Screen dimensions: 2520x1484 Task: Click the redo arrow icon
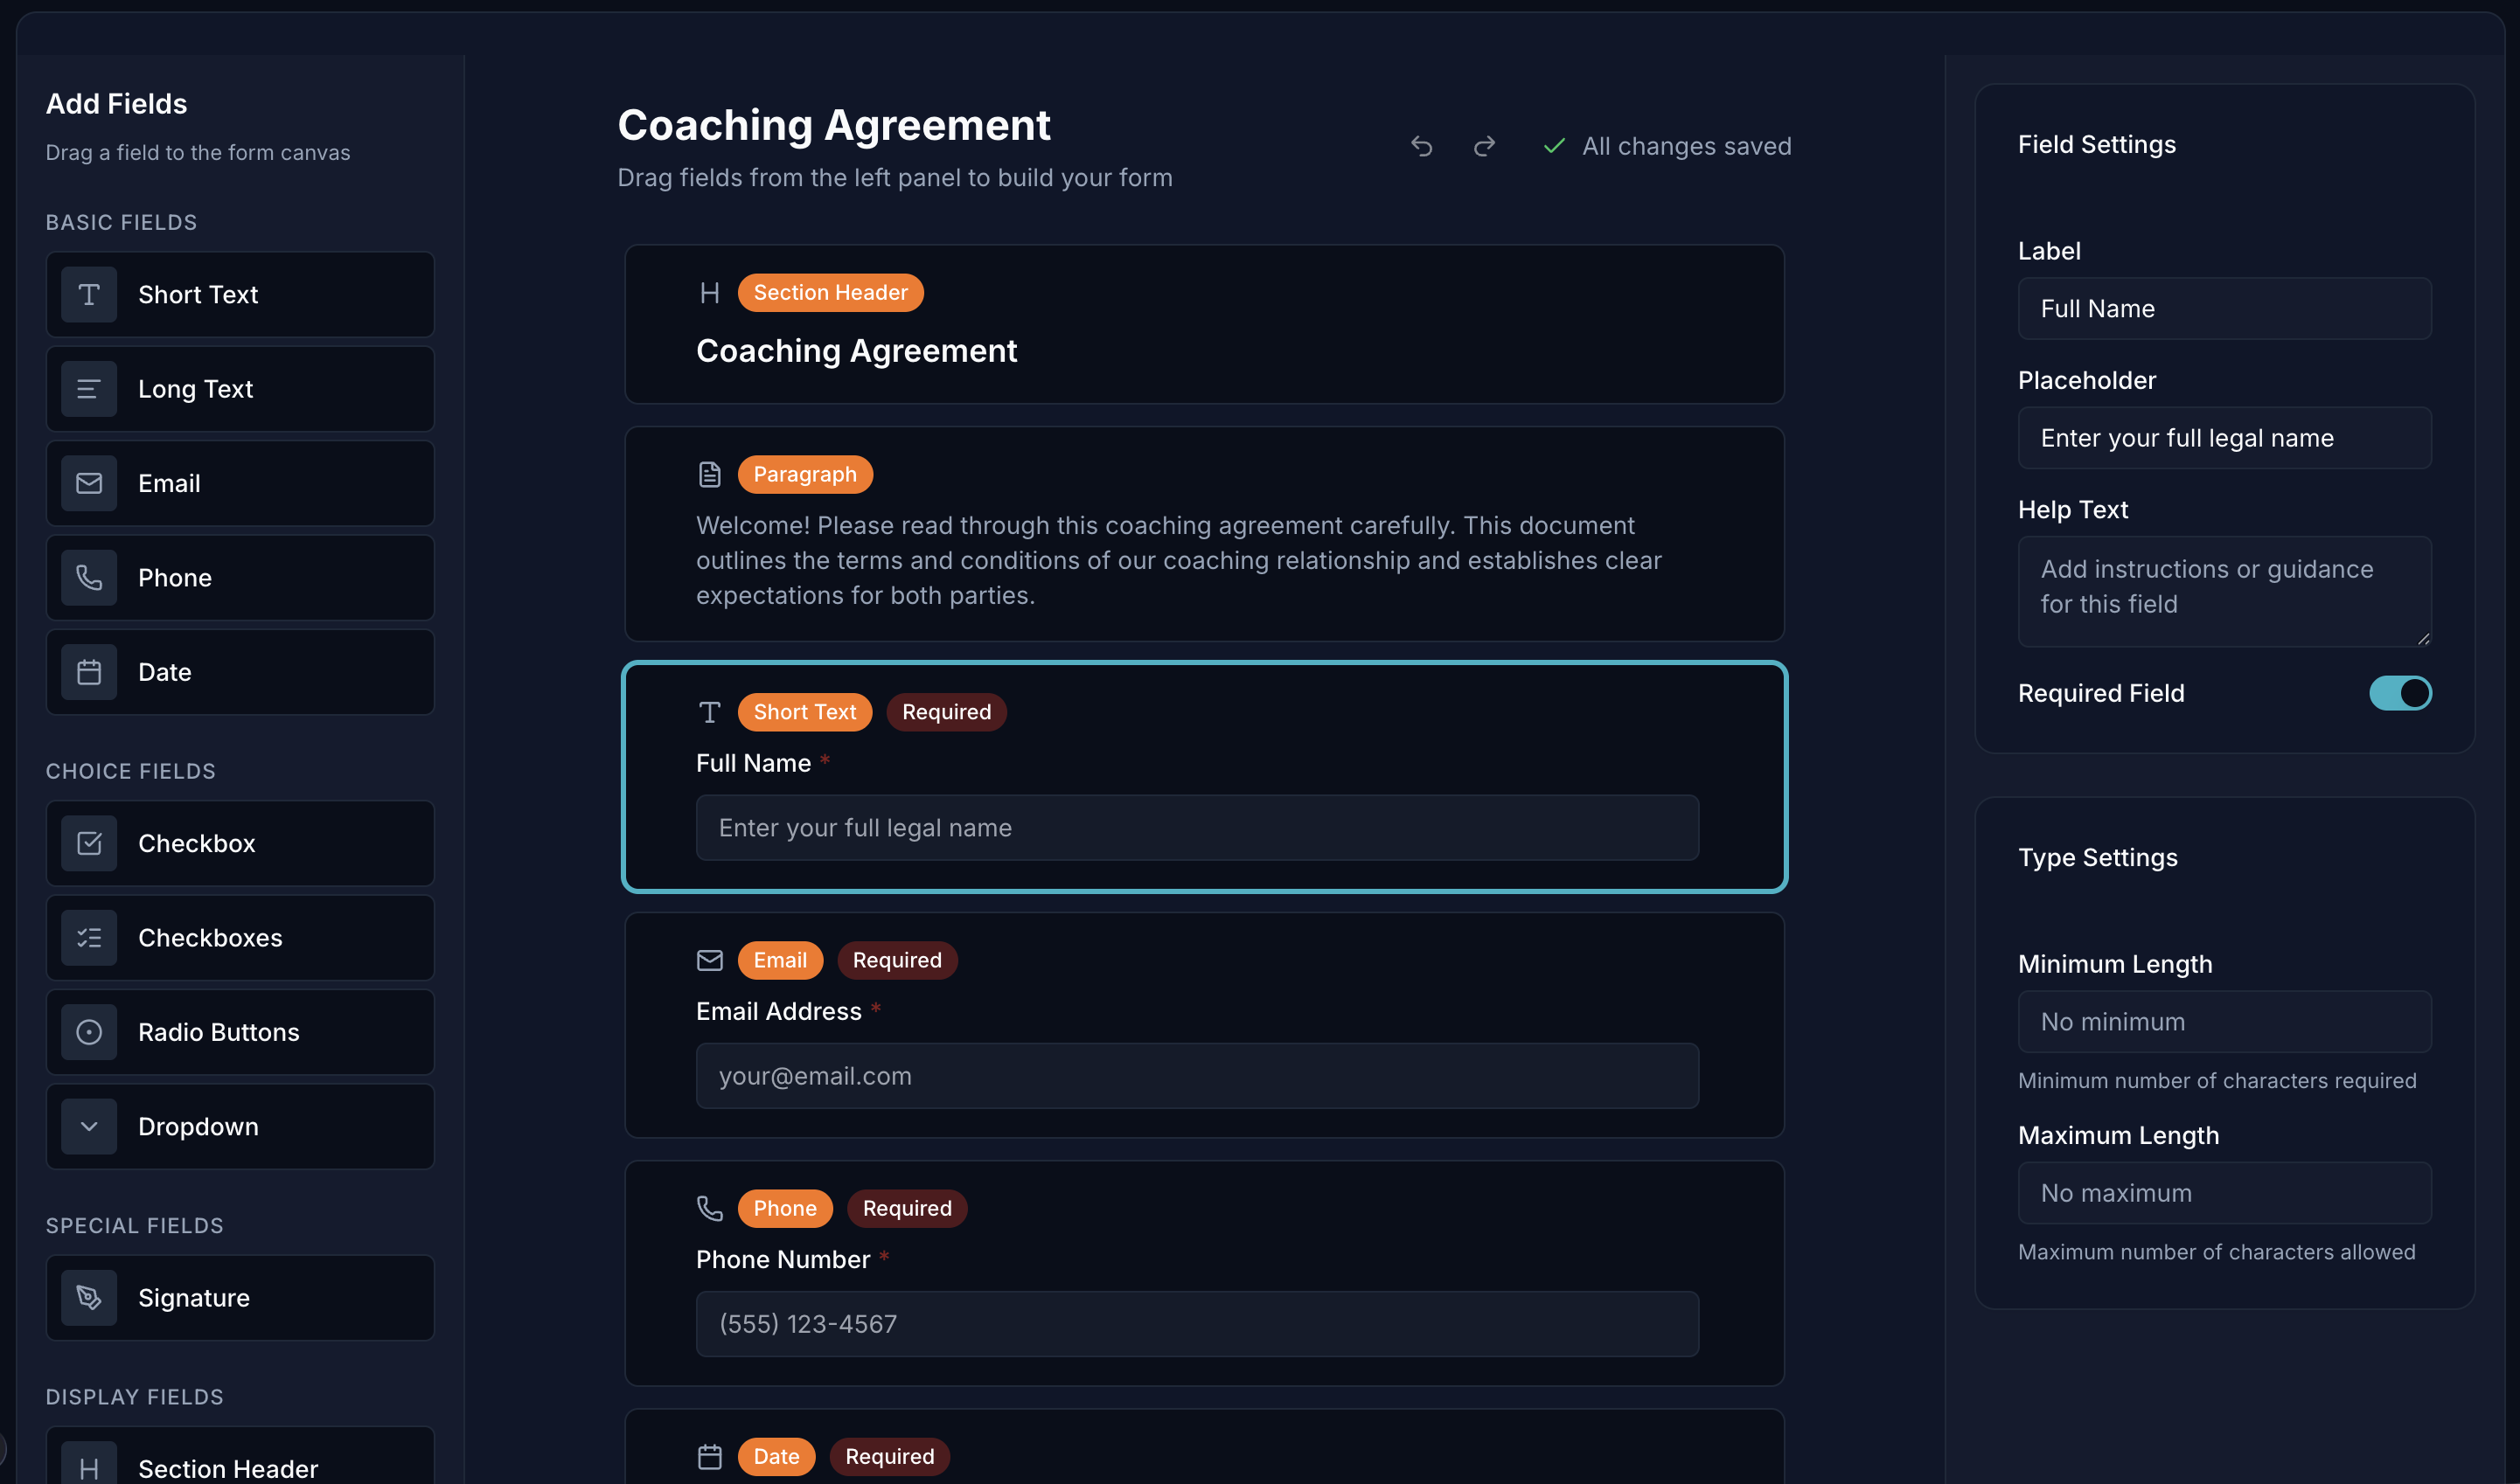coord(1484,146)
